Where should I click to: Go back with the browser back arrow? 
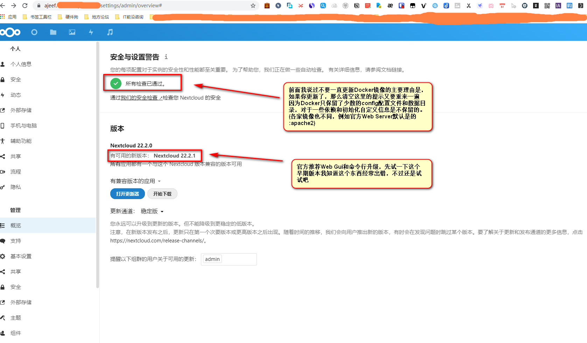[x=3, y=6]
